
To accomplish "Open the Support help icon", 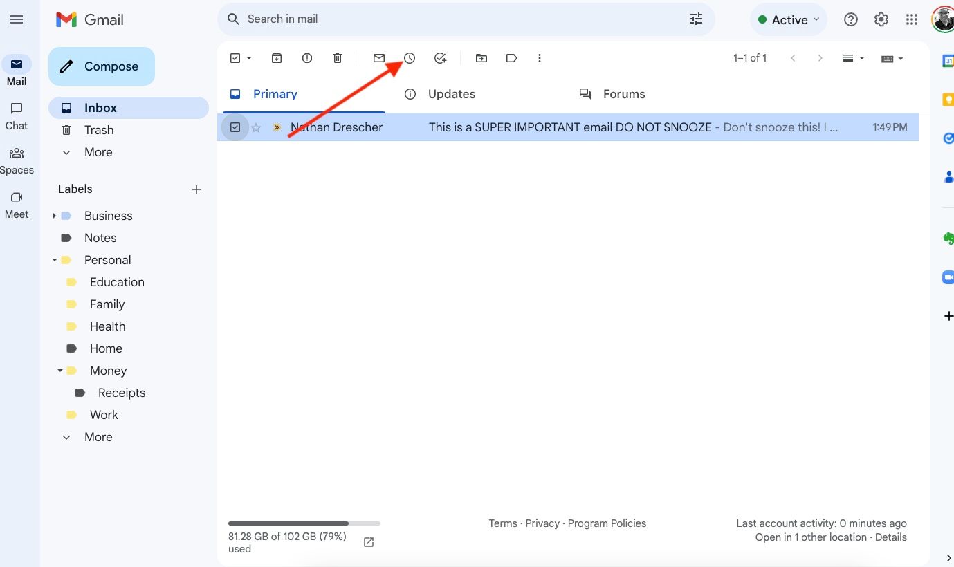I will (851, 19).
